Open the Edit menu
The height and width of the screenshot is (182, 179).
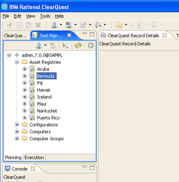tap(17, 16)
